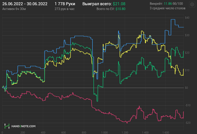This screenshot has width=197, height=134.
Task: Click the 'Всего по EV:' label
Action: (106, 9)
